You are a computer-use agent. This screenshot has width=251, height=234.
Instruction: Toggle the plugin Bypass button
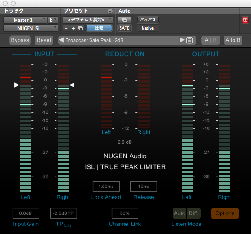click(20, 40)
